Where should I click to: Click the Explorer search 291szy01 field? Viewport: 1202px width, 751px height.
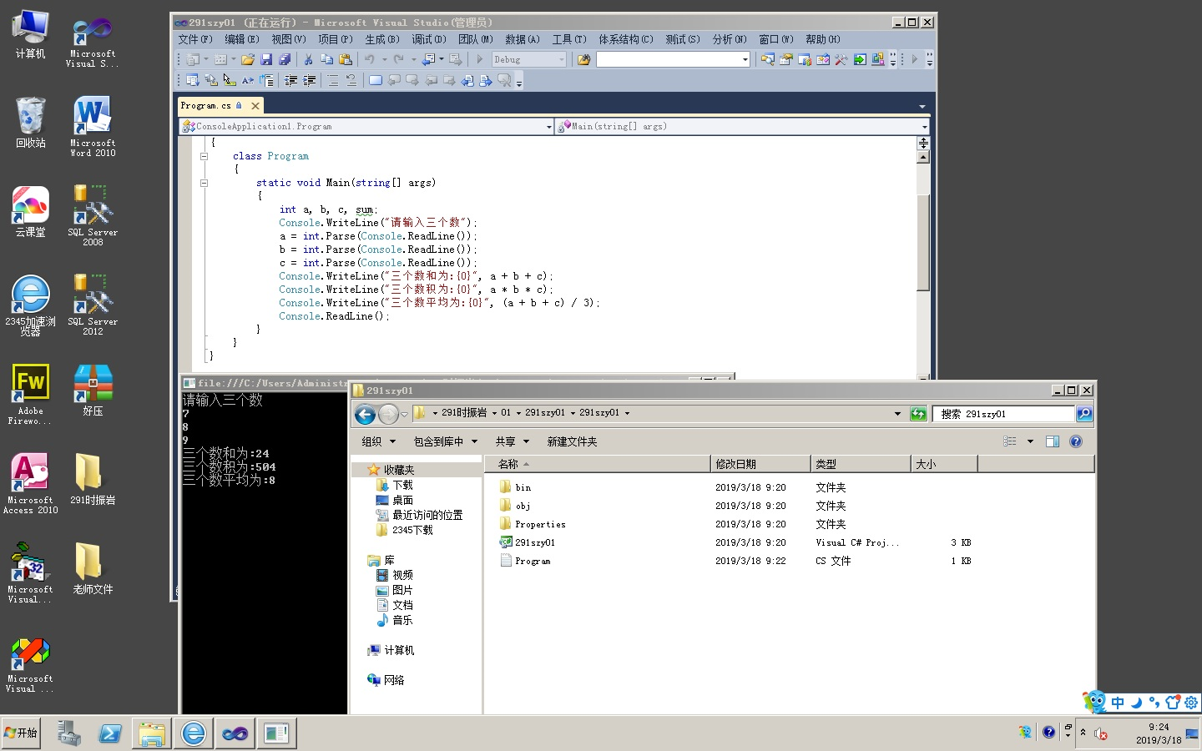(1003, 414)
